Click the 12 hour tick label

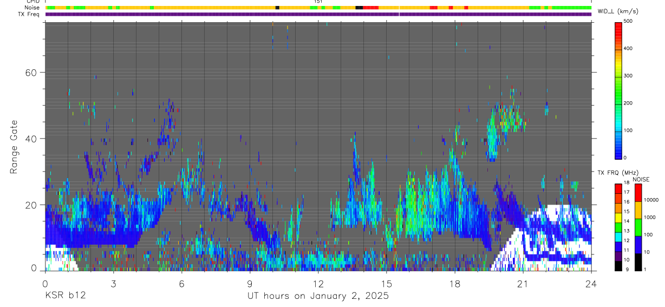[x=318, y=284]
